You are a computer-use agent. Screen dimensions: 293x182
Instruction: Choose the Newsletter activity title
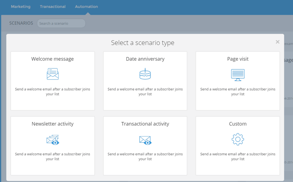coord(53,124)
